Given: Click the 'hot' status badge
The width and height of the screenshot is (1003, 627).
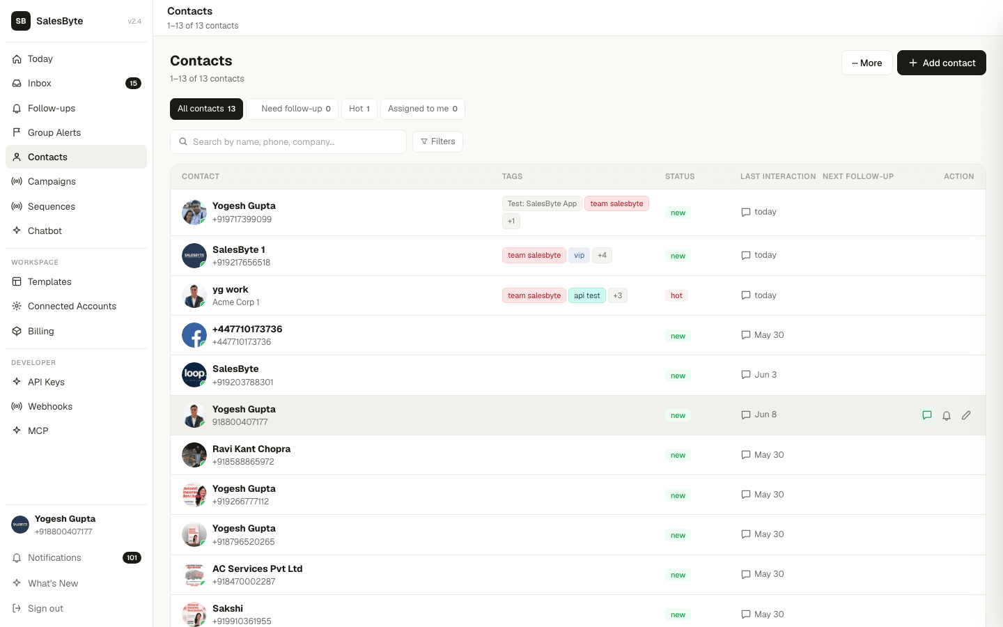Looking at the screenshot, I should [x=676, y=295].
